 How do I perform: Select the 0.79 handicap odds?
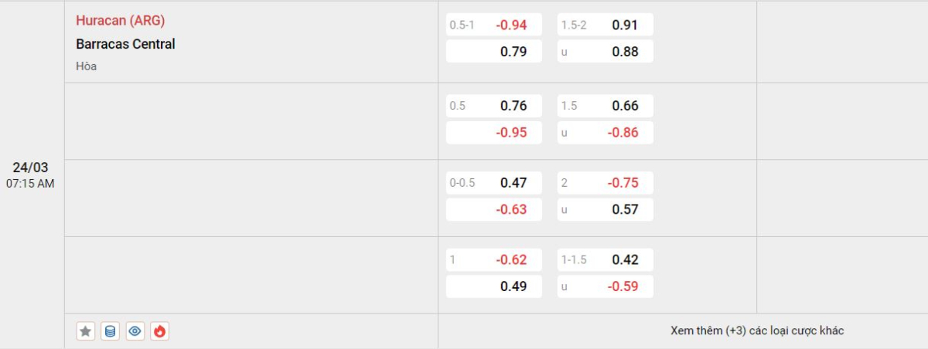pos(494,52)
